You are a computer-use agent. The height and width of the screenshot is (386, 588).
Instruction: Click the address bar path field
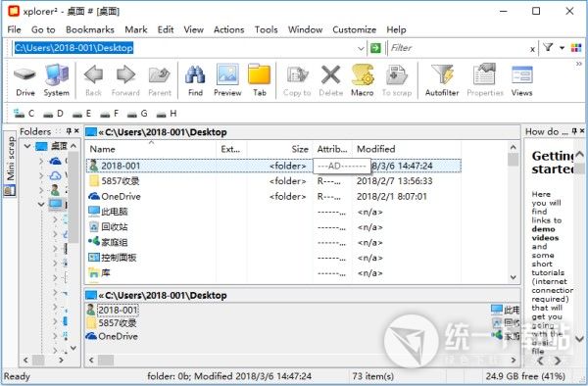point(184,48)
